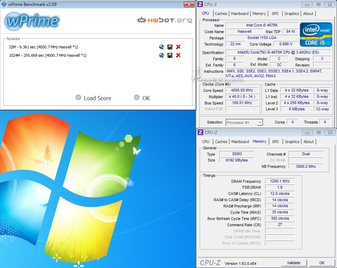This screenshot has height=268, width=337.
Task: Save the 32M score floppy icon
Action: (170, 47)
